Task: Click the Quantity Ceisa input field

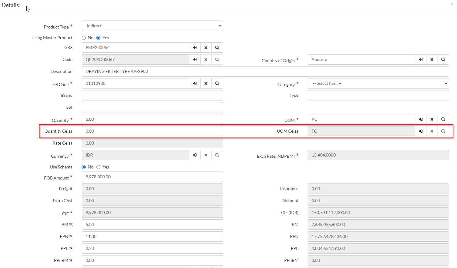Action: coord(152,131)
